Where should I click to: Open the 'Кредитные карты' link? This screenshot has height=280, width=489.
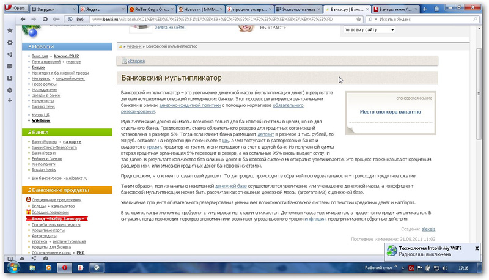click(48, 230)
